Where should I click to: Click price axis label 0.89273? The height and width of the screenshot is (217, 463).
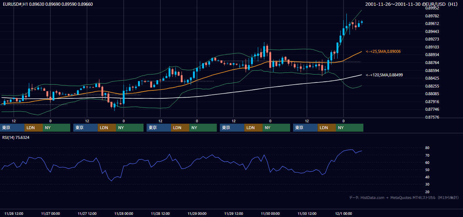click(x=432, y=39)
